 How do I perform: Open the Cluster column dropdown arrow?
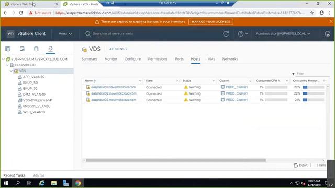coord(250,81)
